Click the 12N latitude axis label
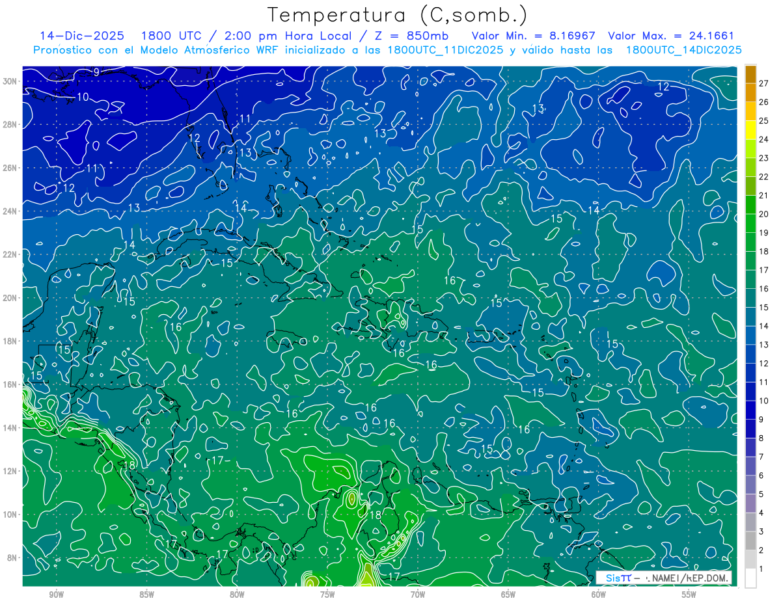 click(x=11, y=471)
